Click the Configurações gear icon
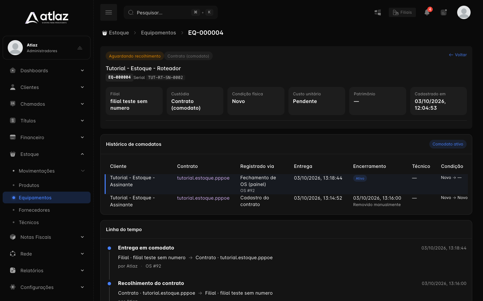 (13, 287)
